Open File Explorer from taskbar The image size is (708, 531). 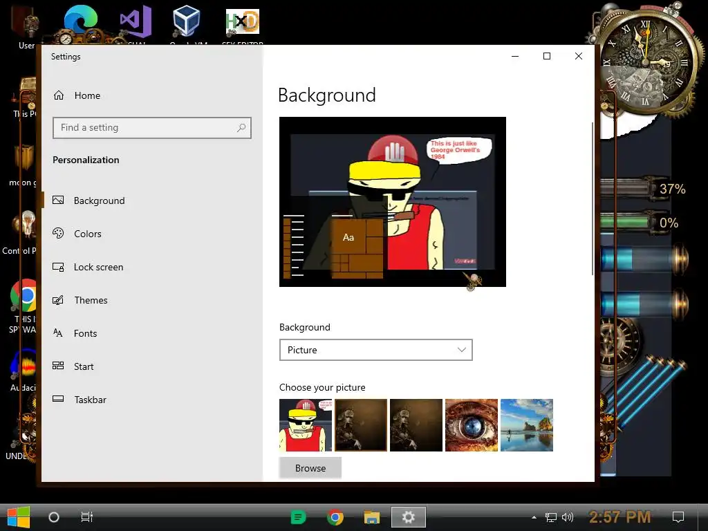371,517
